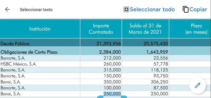Tap the 21,393,956 total amount

click(x=108, y=44)
